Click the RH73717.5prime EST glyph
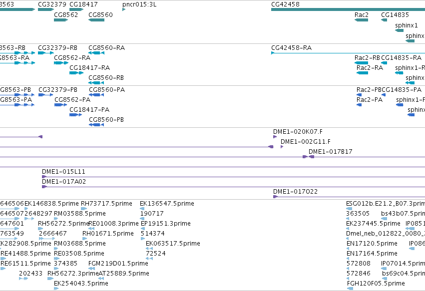This screenshot has width=425, height=291. click(84, 209)
